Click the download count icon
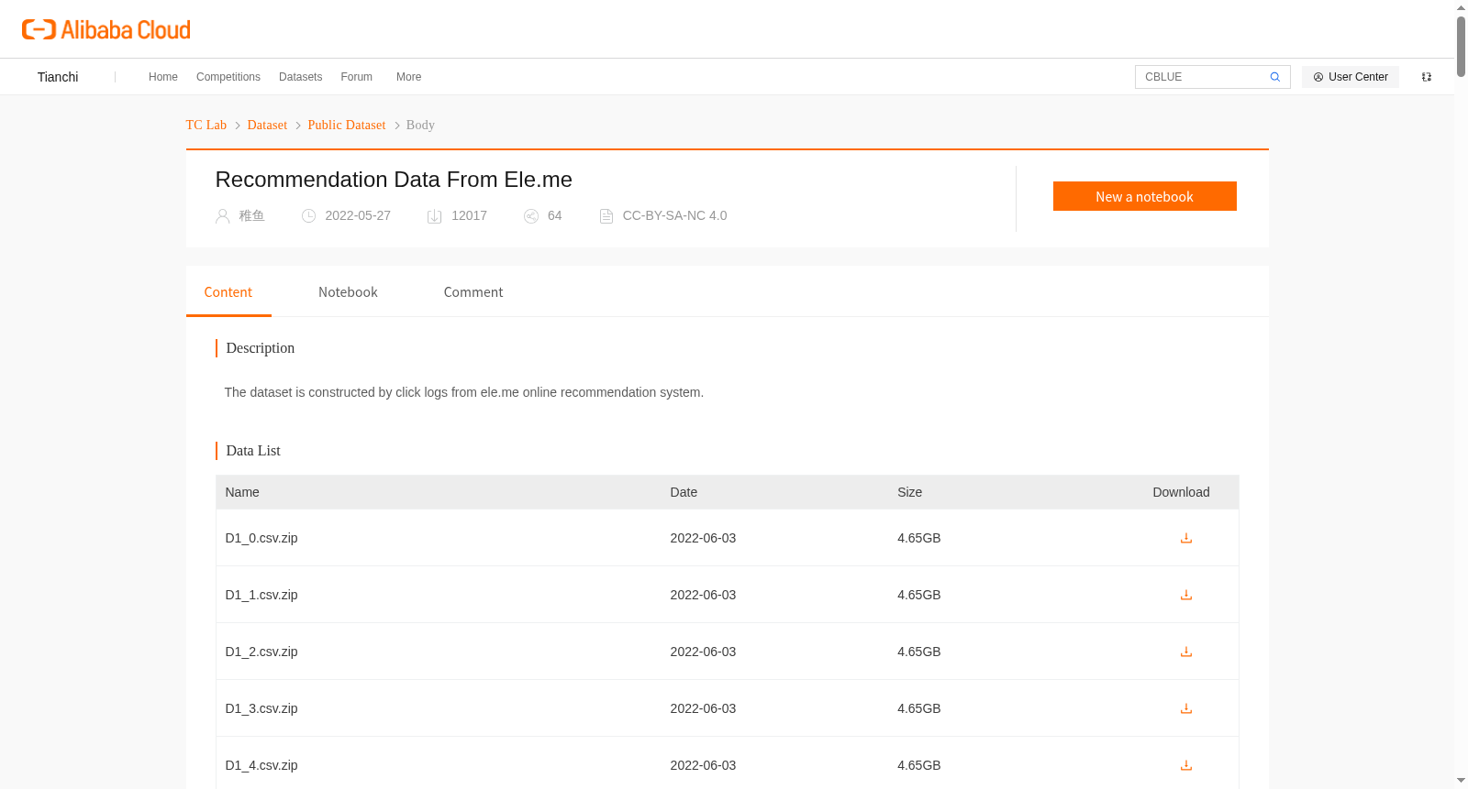Viewport: 1468px width, 789px height. (x=435, y=216)
